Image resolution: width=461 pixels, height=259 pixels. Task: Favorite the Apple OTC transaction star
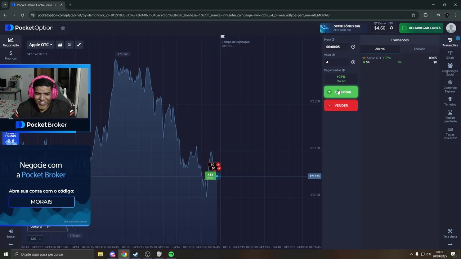[x=364, y=58]
